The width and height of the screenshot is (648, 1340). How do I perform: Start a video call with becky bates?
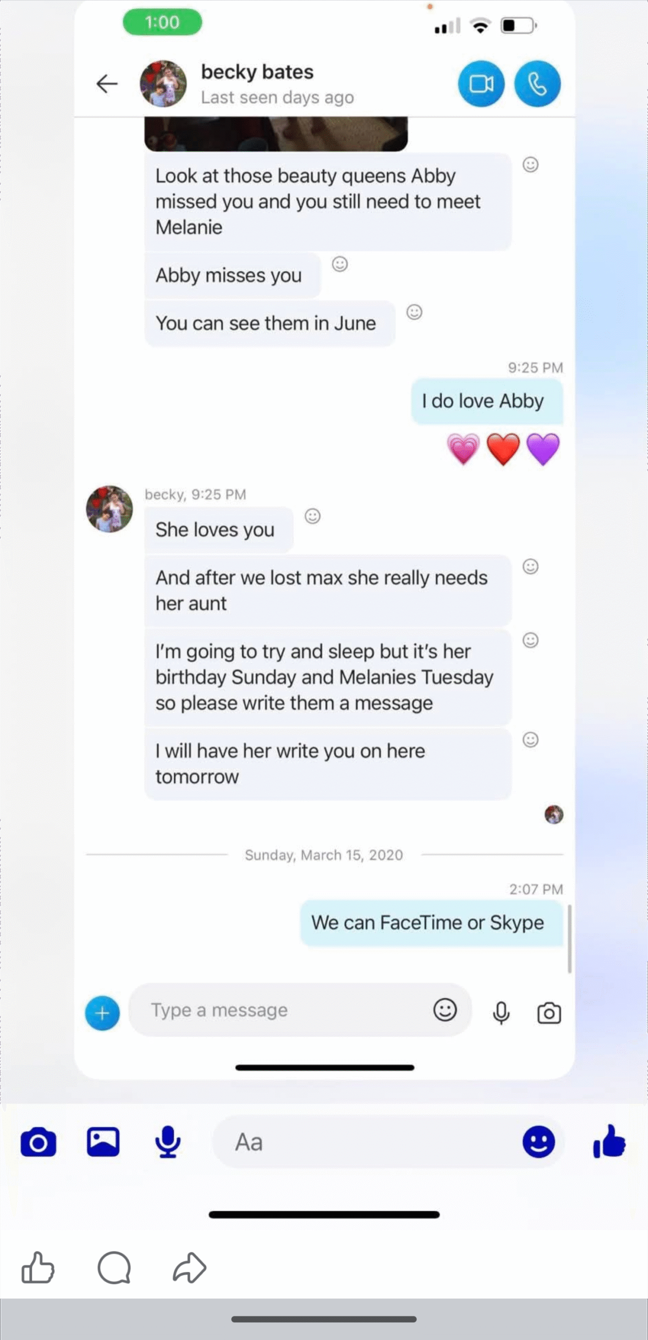coord(481,84)
